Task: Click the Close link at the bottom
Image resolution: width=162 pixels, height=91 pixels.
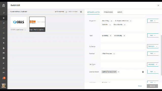Action: pyautogui.click(x=140, y=86)
